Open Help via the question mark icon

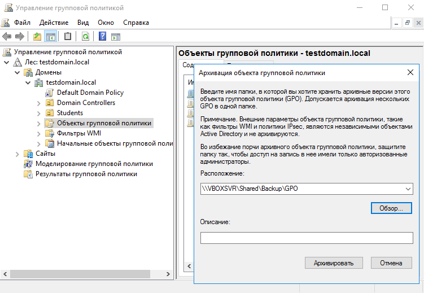pos(102,37)
